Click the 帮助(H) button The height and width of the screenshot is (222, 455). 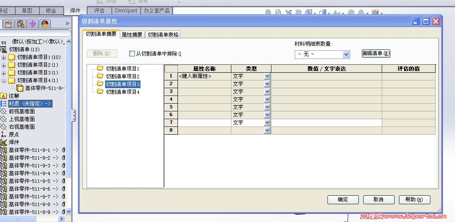tap(414, 200)
